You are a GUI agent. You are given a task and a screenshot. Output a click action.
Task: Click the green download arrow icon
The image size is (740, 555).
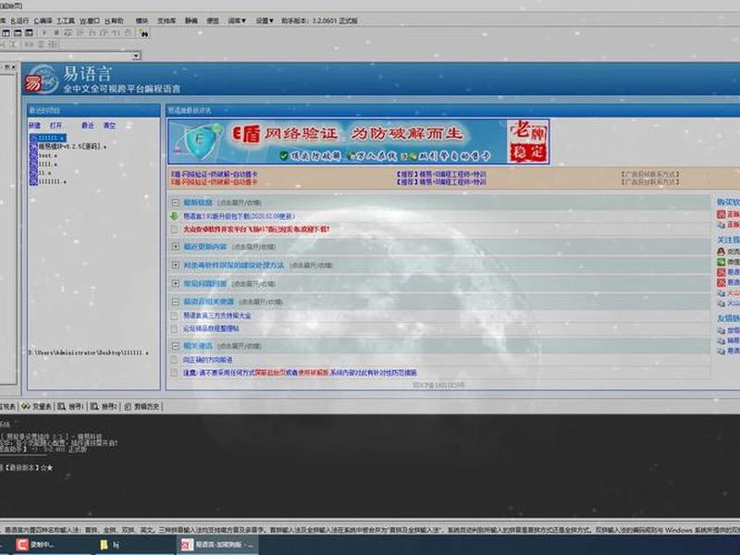(174, 216)
